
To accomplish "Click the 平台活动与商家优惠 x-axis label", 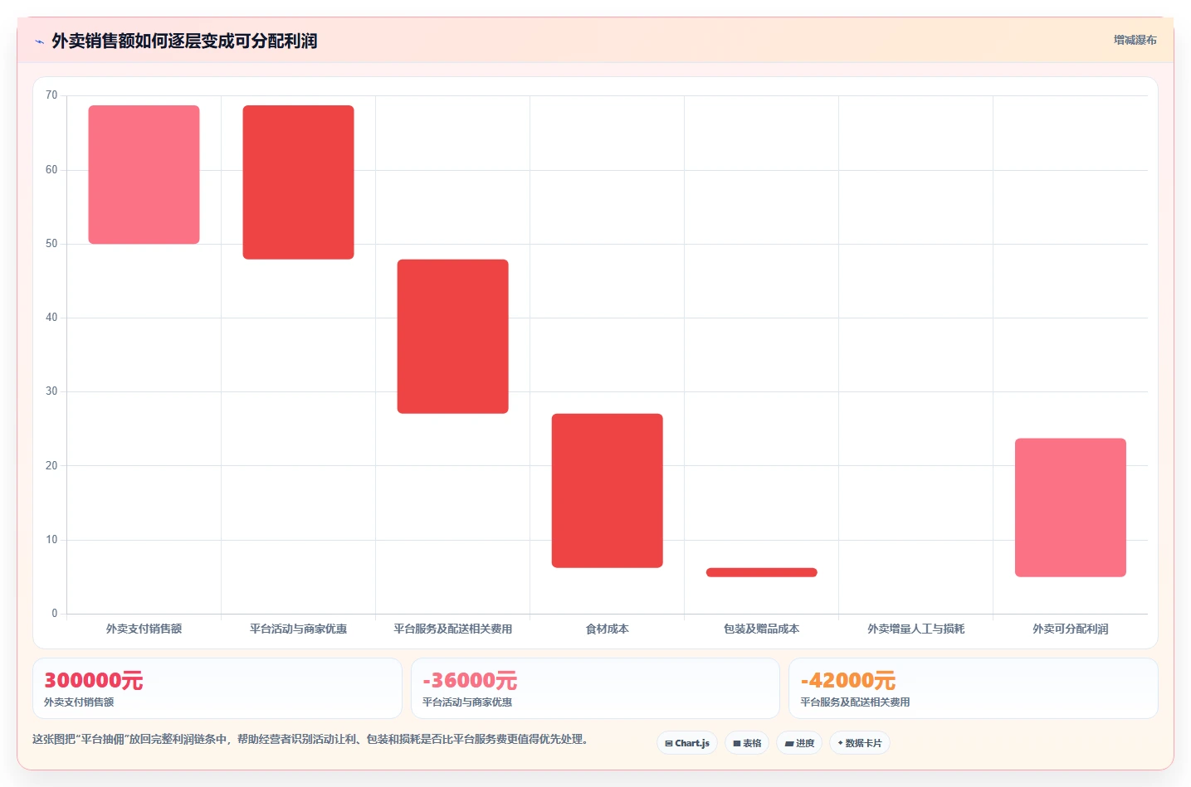I will (299, 629).
